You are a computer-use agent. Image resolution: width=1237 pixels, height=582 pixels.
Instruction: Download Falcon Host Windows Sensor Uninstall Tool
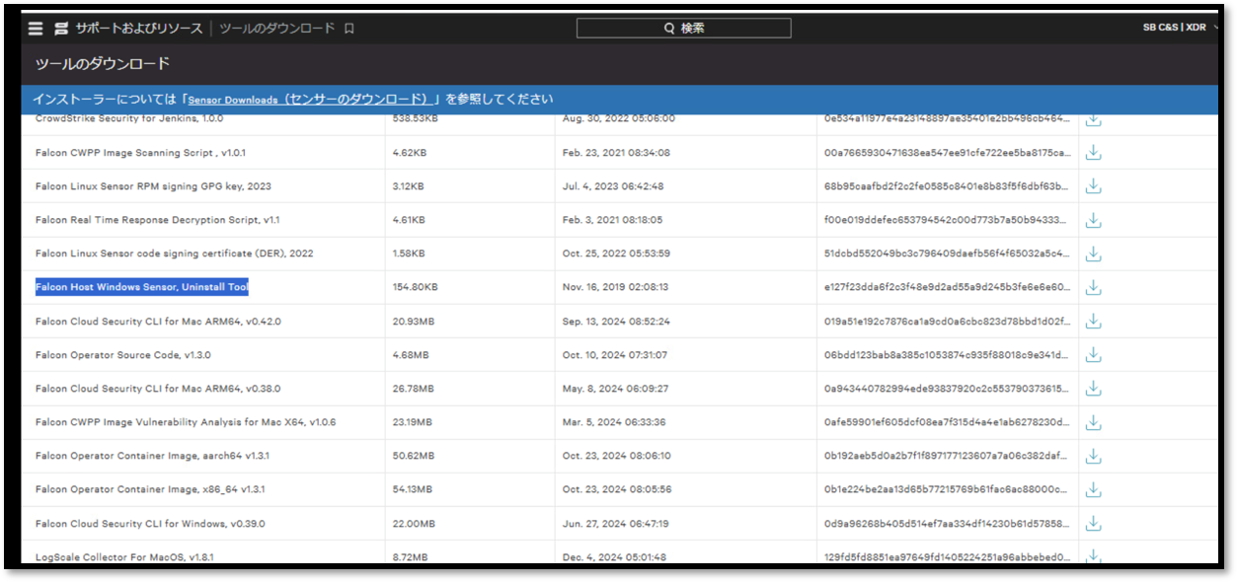pos(1093,287)
